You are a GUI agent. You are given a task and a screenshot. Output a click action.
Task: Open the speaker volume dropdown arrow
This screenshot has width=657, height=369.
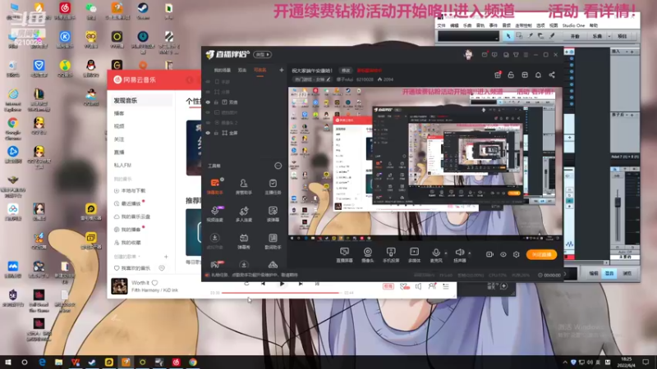[x=469, y=253]
